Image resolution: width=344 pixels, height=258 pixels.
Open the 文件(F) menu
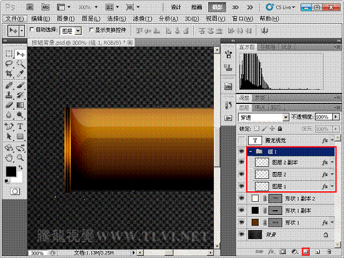(x=15, y=19)
